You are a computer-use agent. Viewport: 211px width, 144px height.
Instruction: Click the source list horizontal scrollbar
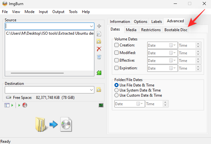(37, 73)
